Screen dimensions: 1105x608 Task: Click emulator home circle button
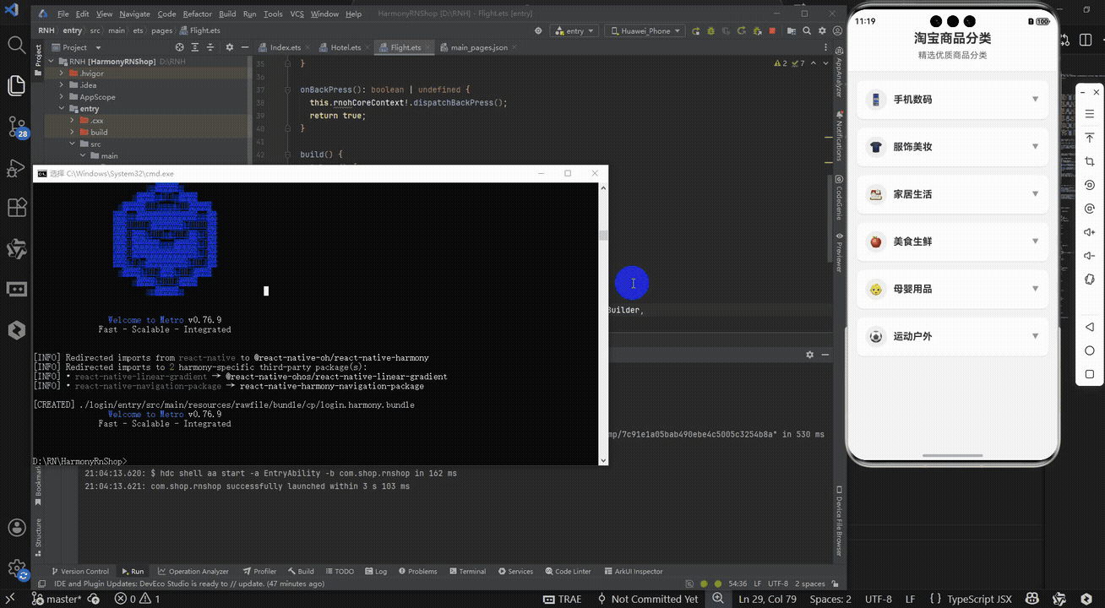point(1090,350)
